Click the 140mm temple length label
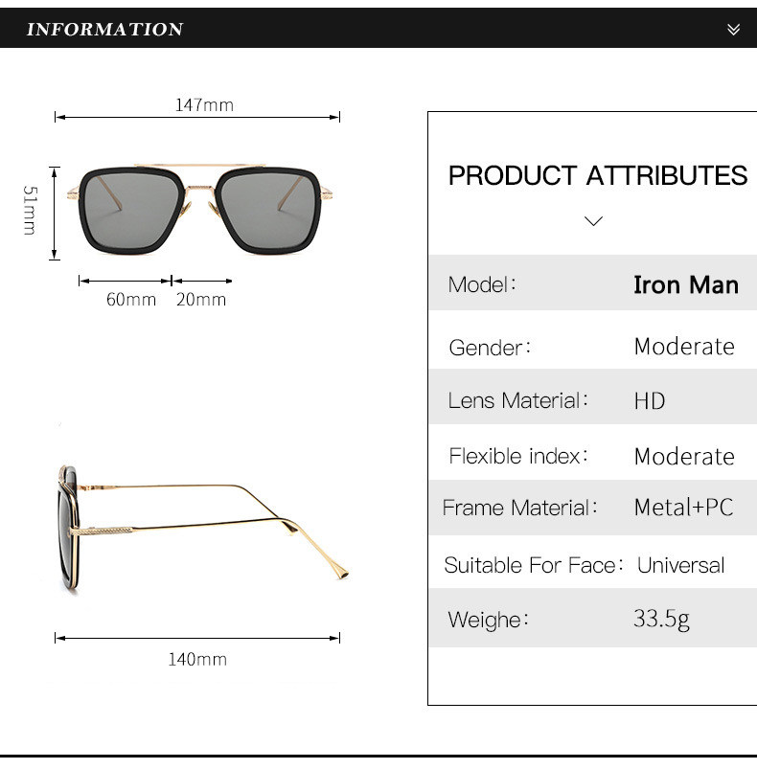Screen dimensions: 757x769 coord(197,659)
